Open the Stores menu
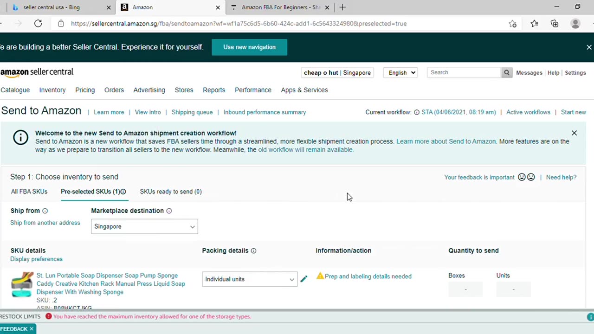 (184, 90)
